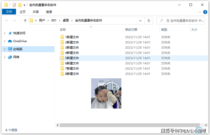The height and width of the screenshot is (135, 210).
Task: Click the 文件夹 type cell of 7新建文件
Action: pyautogui.click(x=165, y=69)
